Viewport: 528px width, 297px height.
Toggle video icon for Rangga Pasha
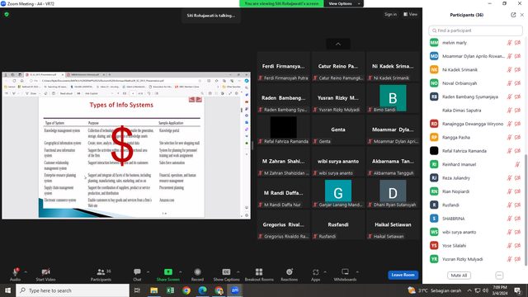517,138
